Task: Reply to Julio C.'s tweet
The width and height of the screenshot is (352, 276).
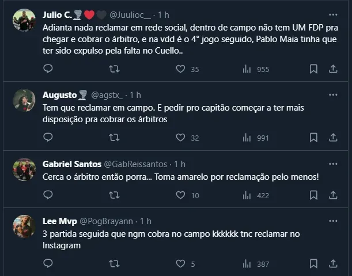Action: 48,69
